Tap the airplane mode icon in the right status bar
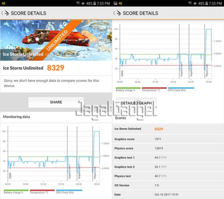This screenshot has height=199, width=224. point(195,3)
